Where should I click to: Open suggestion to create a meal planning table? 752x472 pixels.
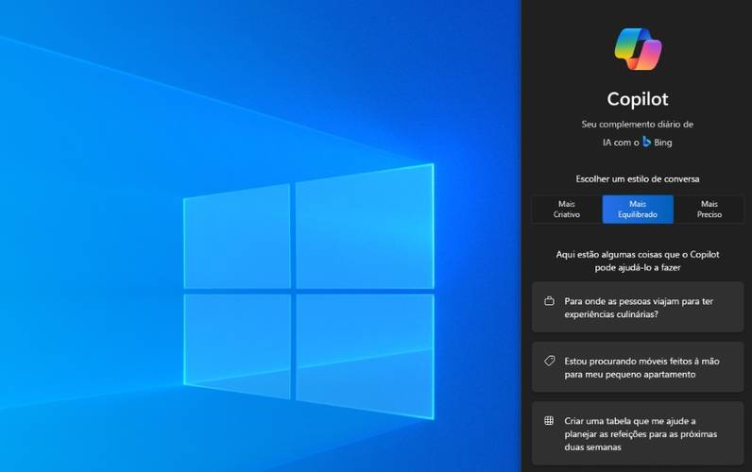click(638, 433)
